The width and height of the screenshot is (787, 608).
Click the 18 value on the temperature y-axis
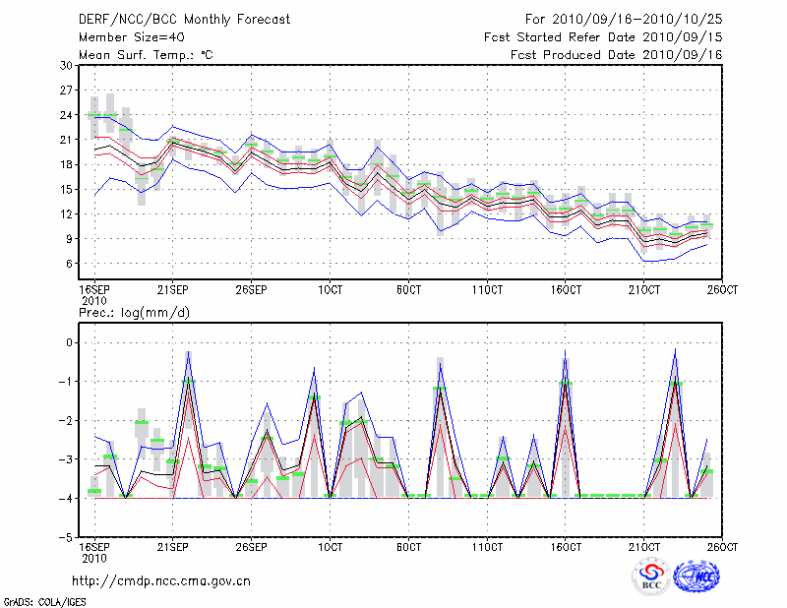(x=67, y=164)
